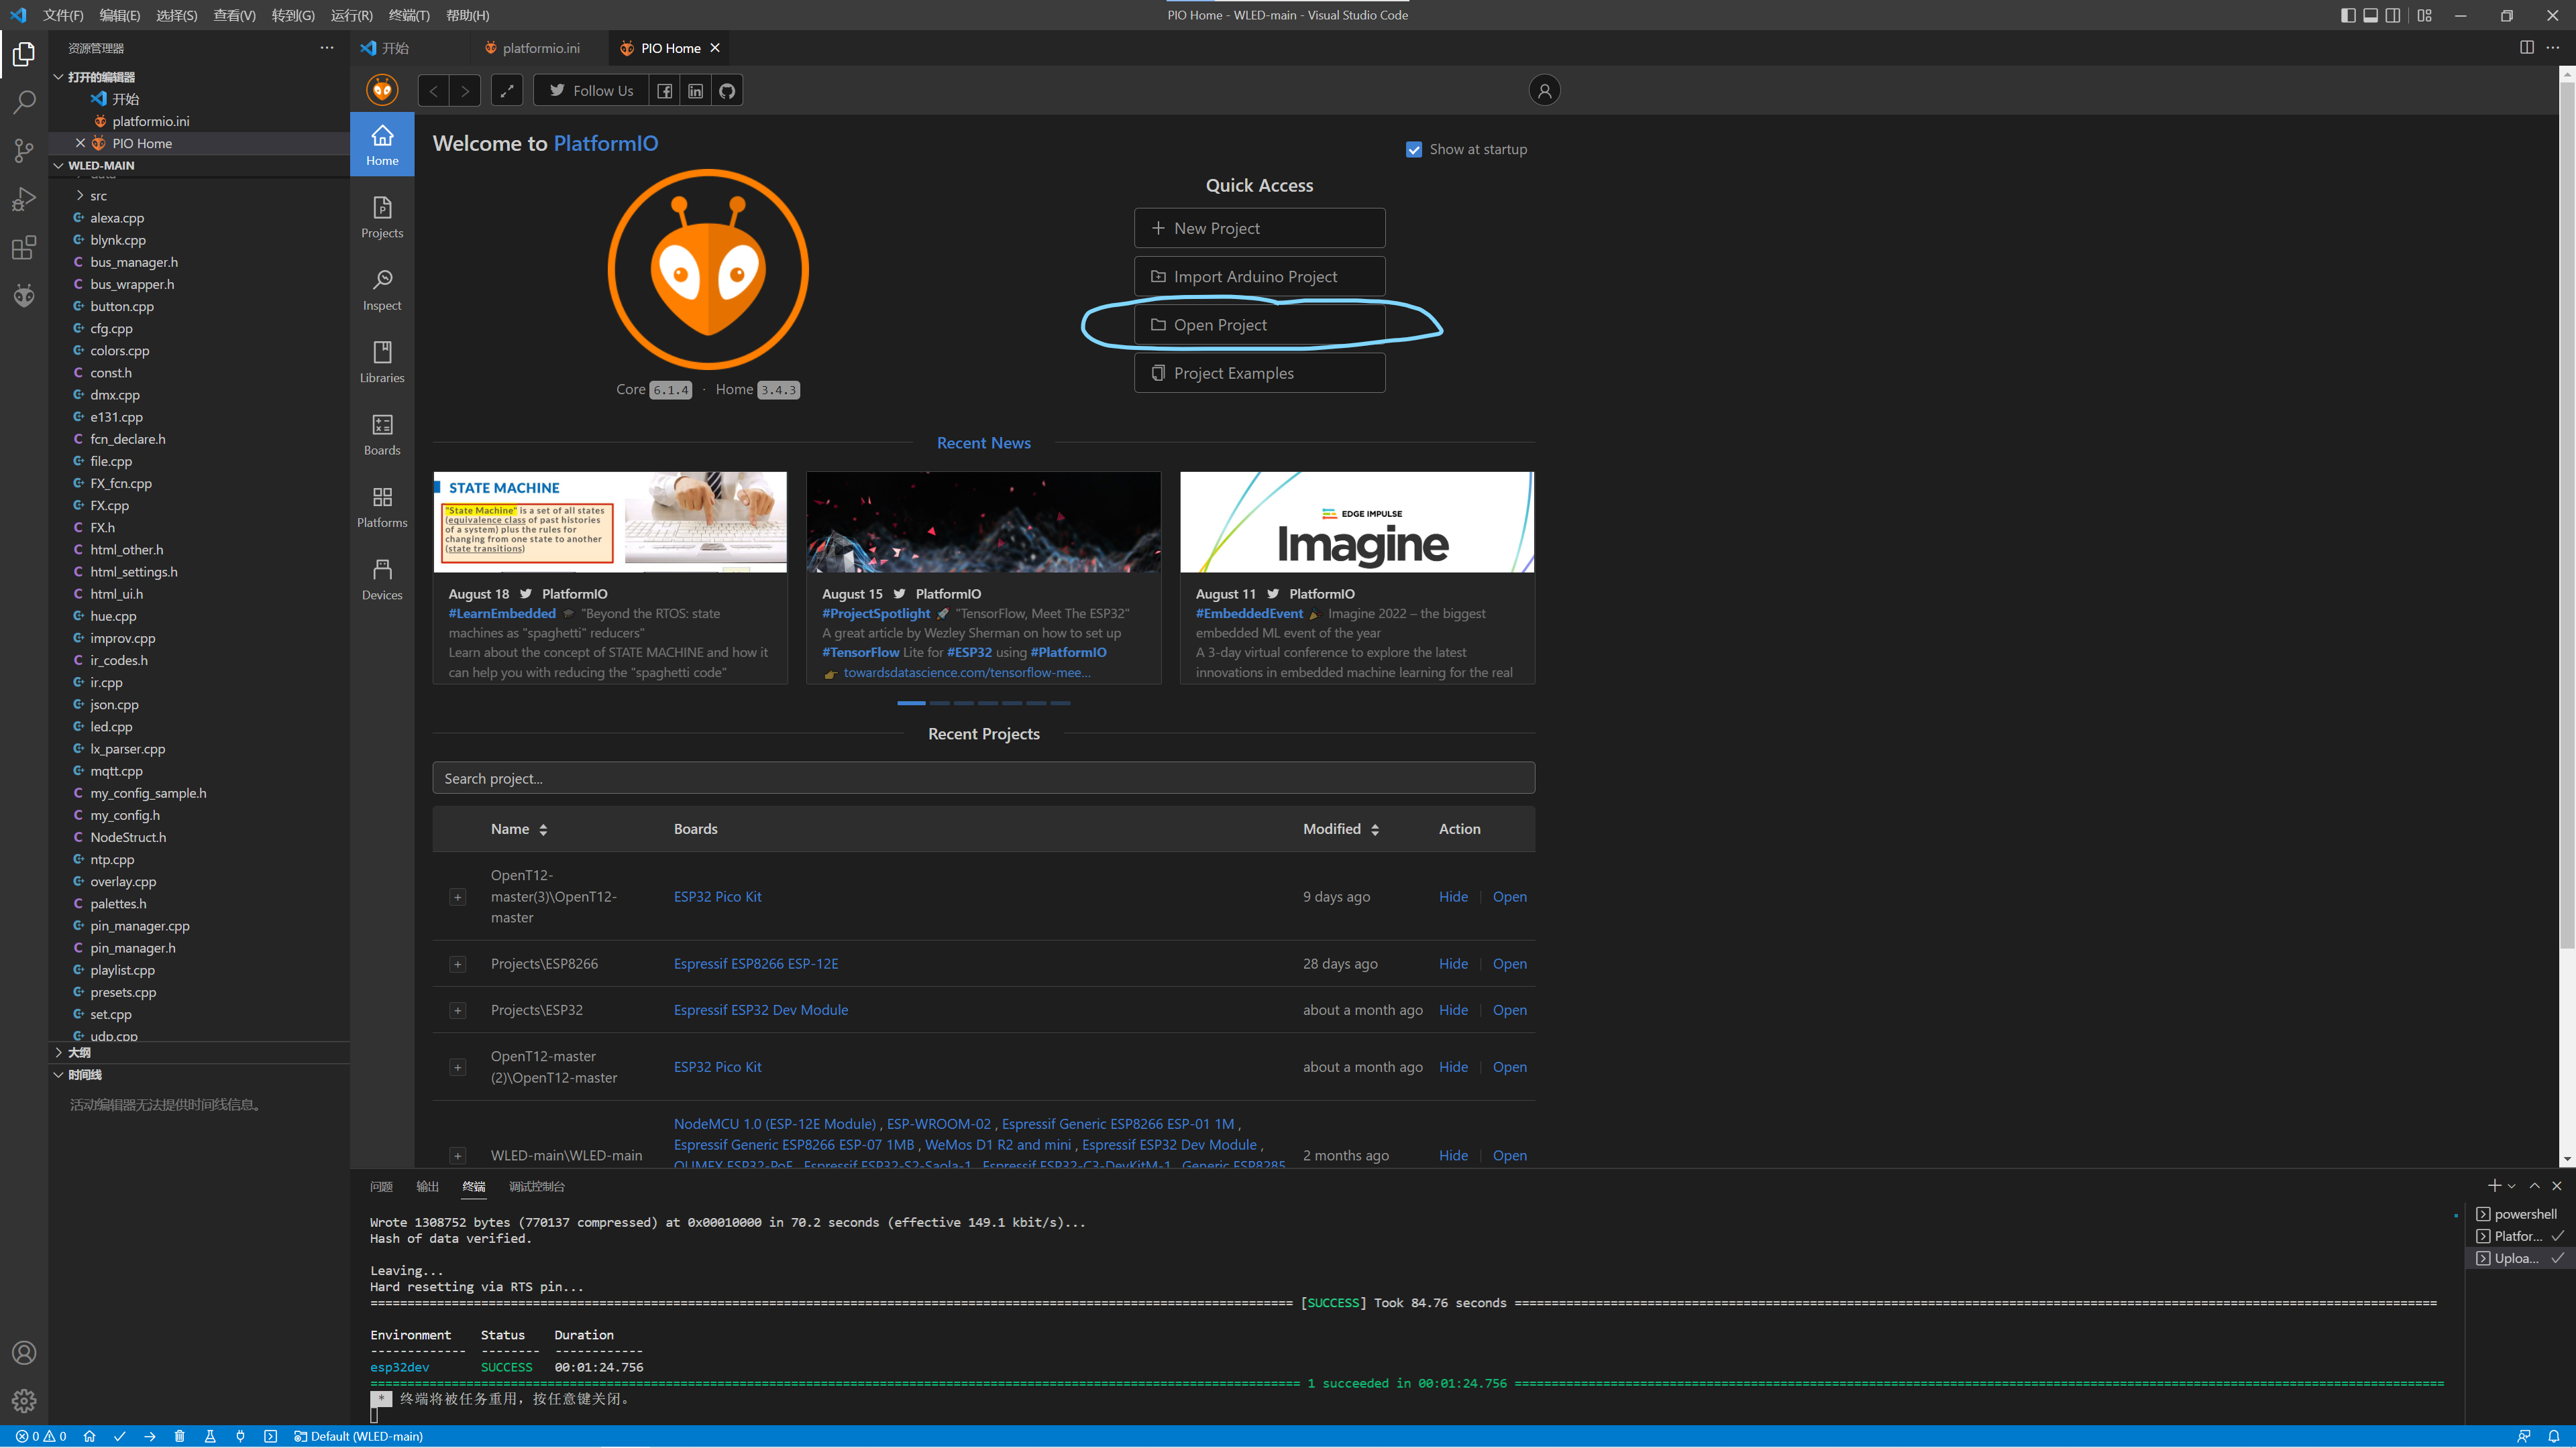
Task: Open the PlatformIO alien icon in the activity bar
Action: coord(24,295)
